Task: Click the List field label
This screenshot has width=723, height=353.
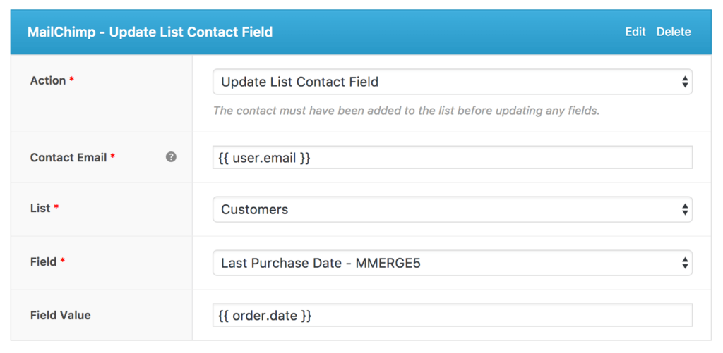Action: [40, 209]
